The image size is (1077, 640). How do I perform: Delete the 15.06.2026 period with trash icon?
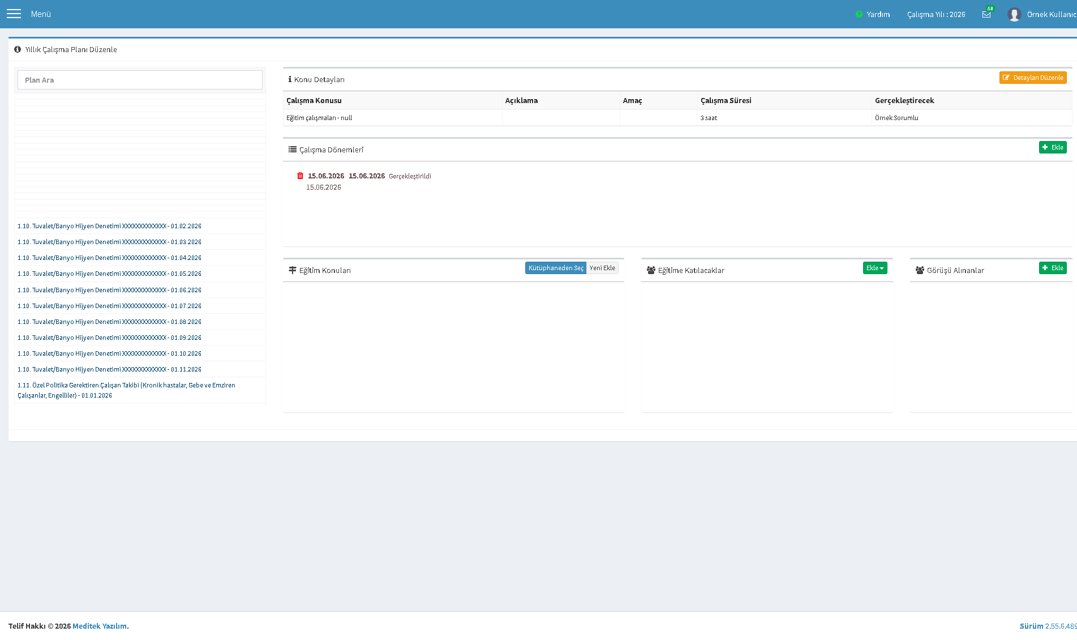pos(300,176)
